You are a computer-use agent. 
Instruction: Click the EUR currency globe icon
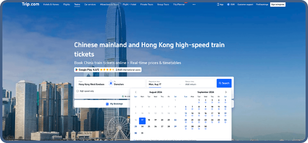[x=228, y=4]
